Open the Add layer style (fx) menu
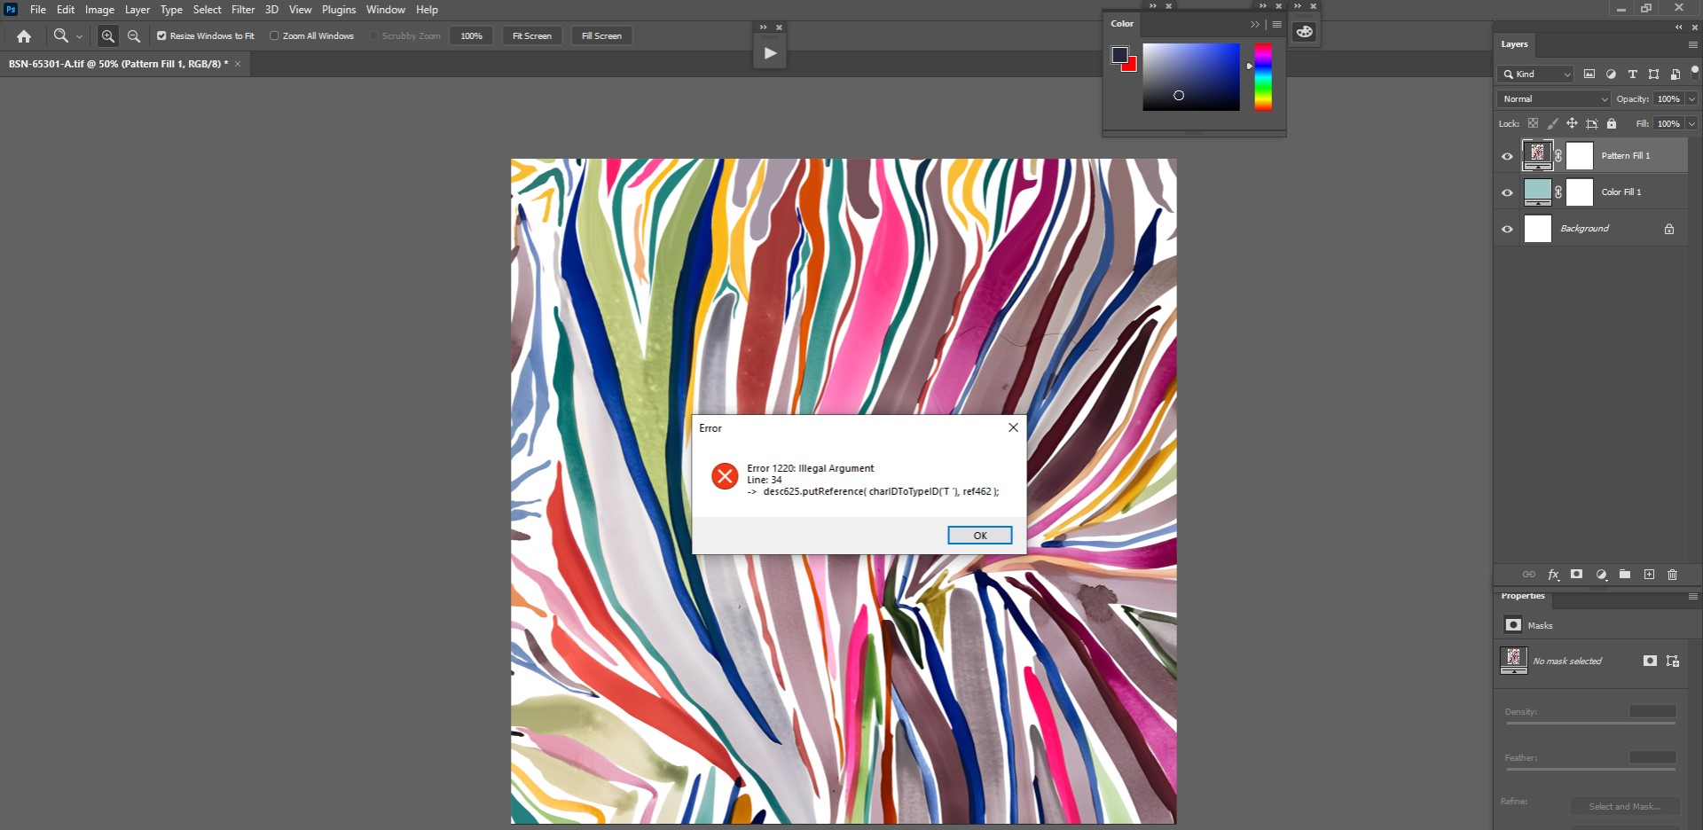 point(1553,575)
